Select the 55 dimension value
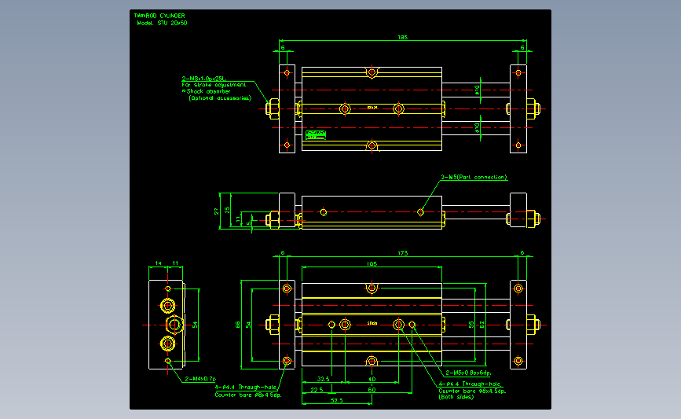This screenshot has height=419, width=681. click(x=471, y=325)
